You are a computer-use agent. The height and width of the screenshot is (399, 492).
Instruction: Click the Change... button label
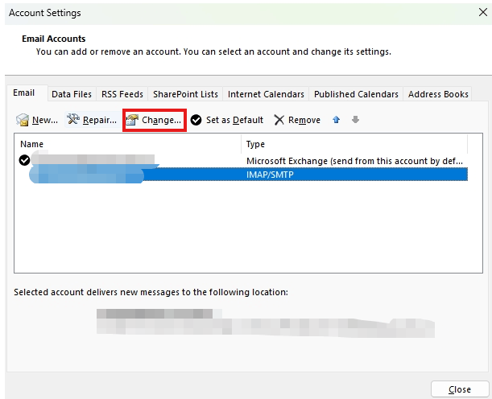click(161, 120)
